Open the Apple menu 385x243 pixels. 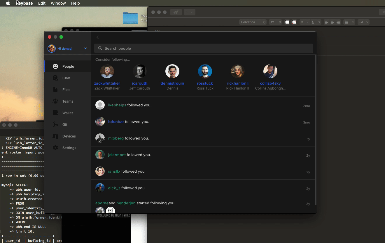[8, 3]
